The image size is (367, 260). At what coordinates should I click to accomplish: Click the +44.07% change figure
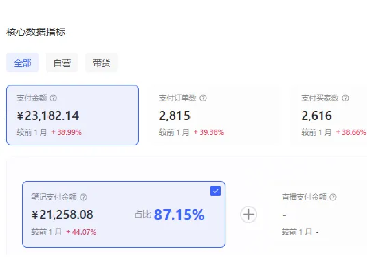click(x=81, y=232)
